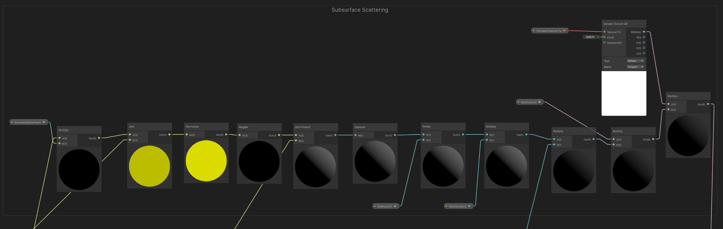
Task: Click the R(1) output port on Sample Texture 2D
Action: (644, 37)
